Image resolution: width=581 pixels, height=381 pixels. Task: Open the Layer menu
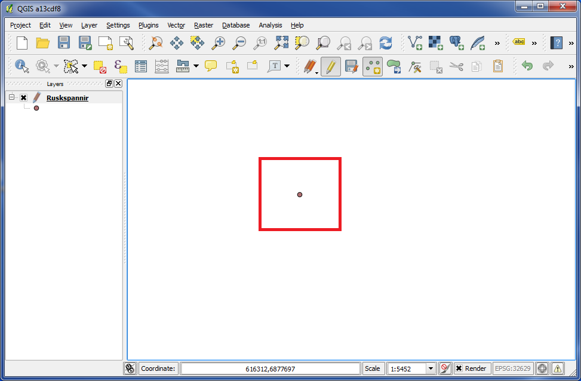90,25
